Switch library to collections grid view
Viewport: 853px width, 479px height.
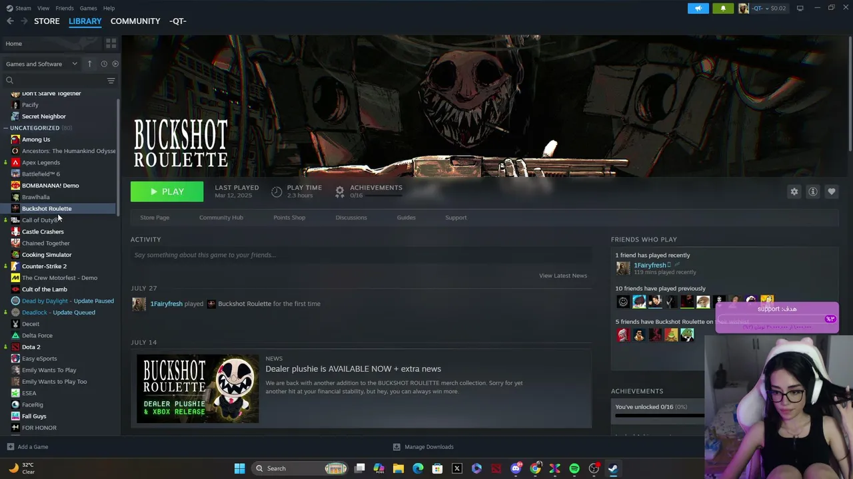point(111,43)
